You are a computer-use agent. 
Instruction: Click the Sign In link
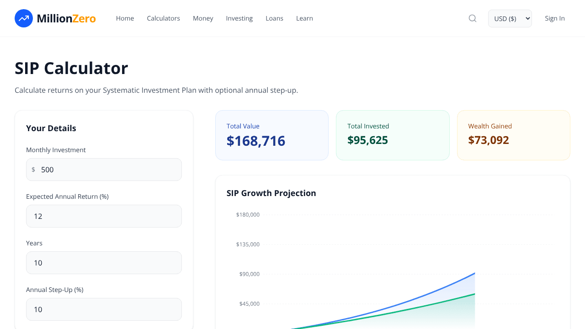tap(555, 18)
